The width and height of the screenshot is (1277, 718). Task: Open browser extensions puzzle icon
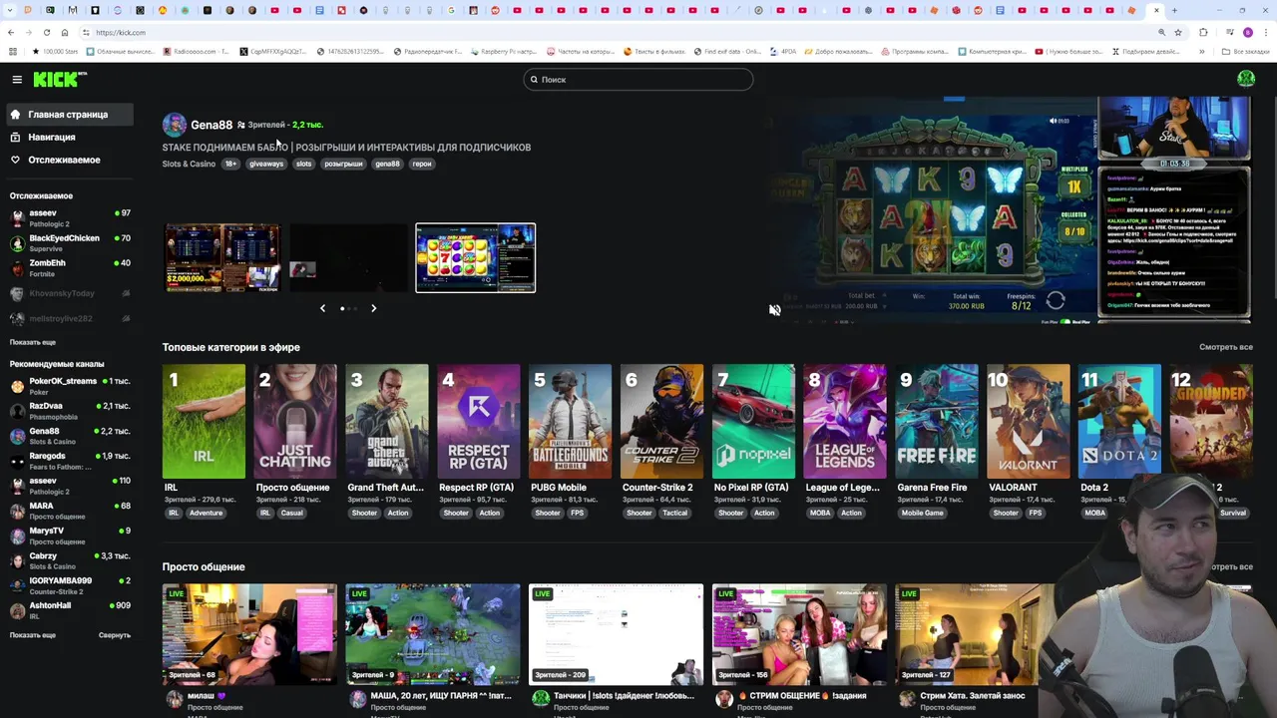pyautogui.click(x=1203, y=32)
